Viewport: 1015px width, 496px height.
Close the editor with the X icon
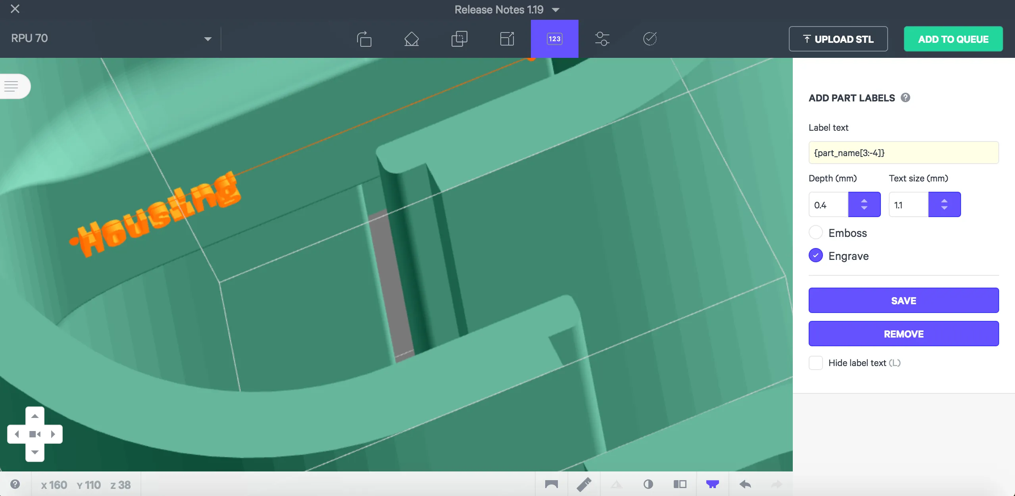(15, 9)
